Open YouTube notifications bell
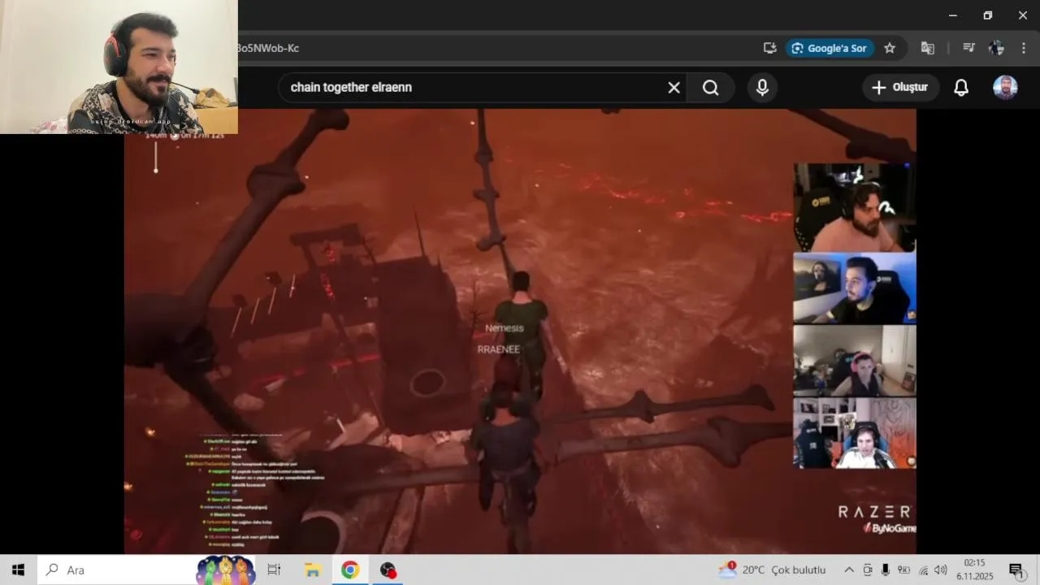Screen dimensions: 1040x585 click(961, 88)
